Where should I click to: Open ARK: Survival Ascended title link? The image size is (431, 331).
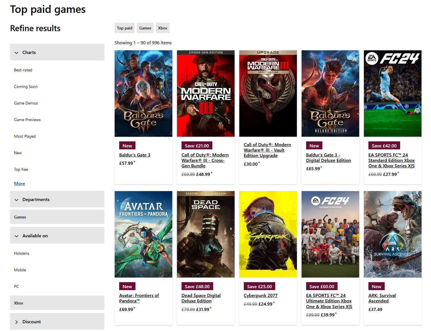coord(382,298)
